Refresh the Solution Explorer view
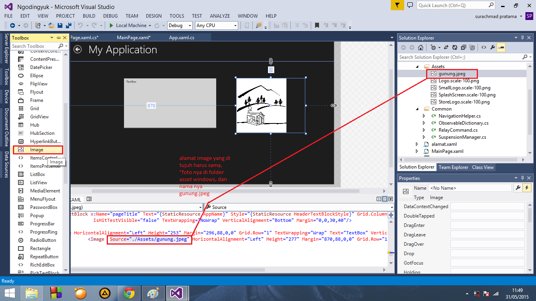Screen dimensions: 536x301 (x=454, y=47)
